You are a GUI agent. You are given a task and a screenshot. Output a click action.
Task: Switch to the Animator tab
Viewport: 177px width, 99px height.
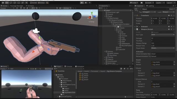click(x=30, y=6)
